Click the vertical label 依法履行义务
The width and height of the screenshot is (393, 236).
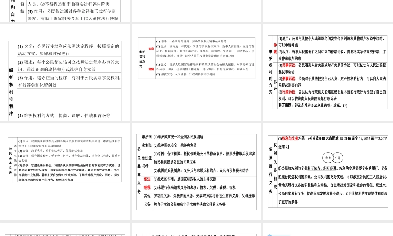[270, 170]
